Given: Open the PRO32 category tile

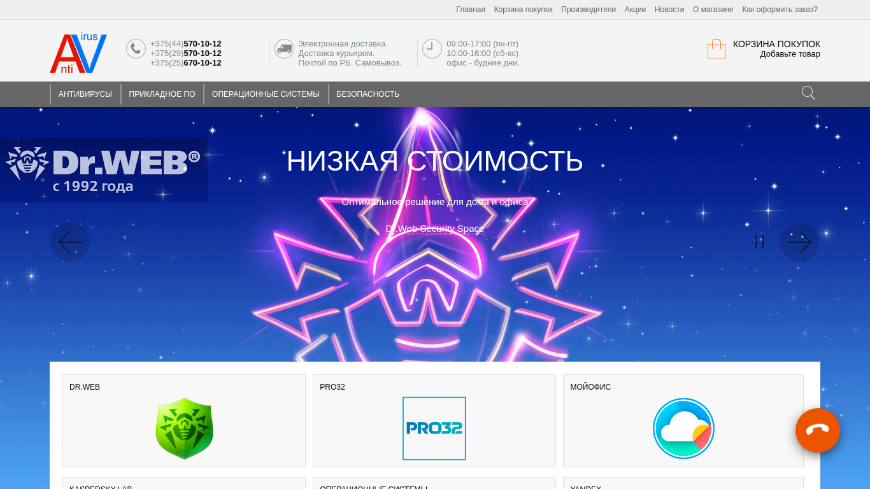Looking at the screenshot, I should pyautogui.click(x=434, y=421).
